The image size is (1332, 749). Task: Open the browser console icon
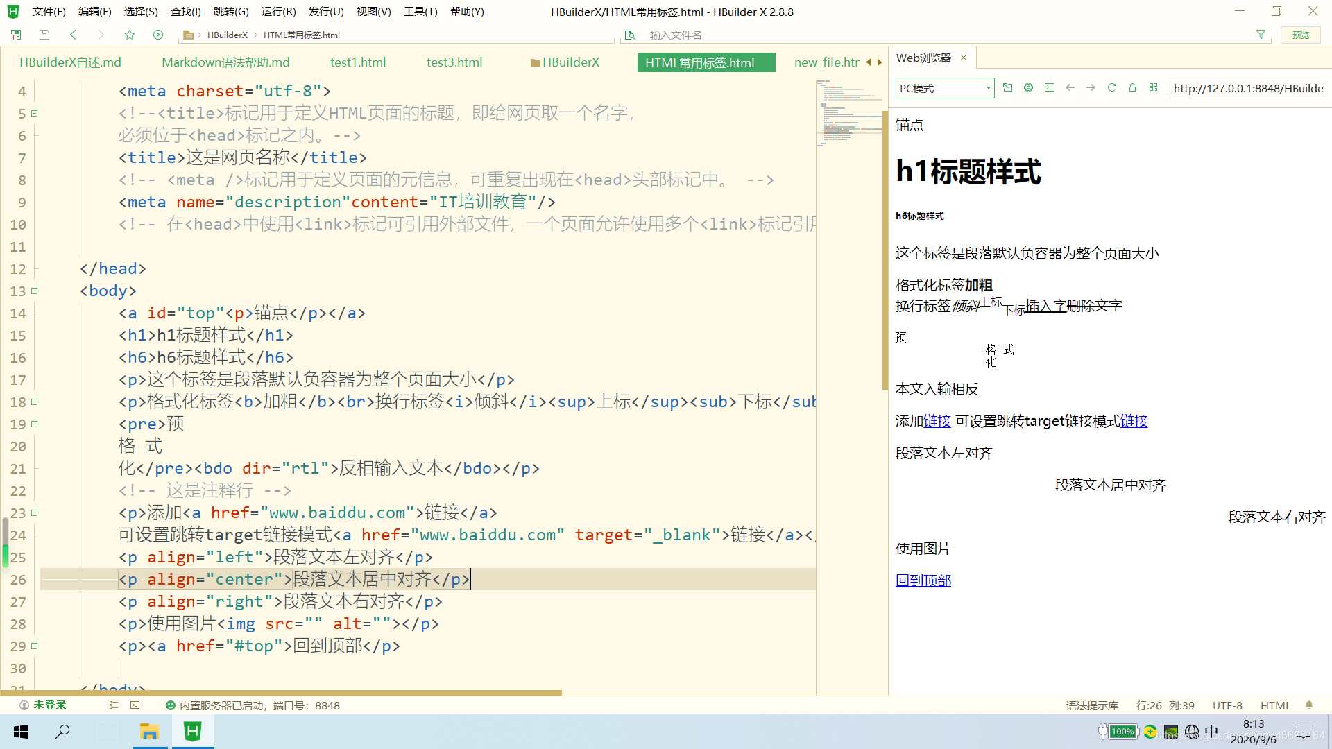coord(1050,87)
